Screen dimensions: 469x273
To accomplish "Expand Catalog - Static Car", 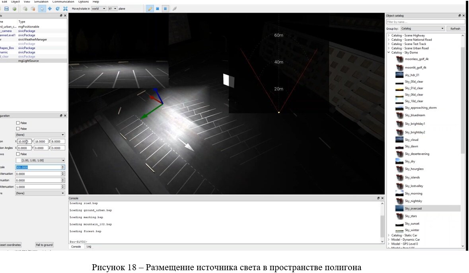I will click(x=389, y=235).
